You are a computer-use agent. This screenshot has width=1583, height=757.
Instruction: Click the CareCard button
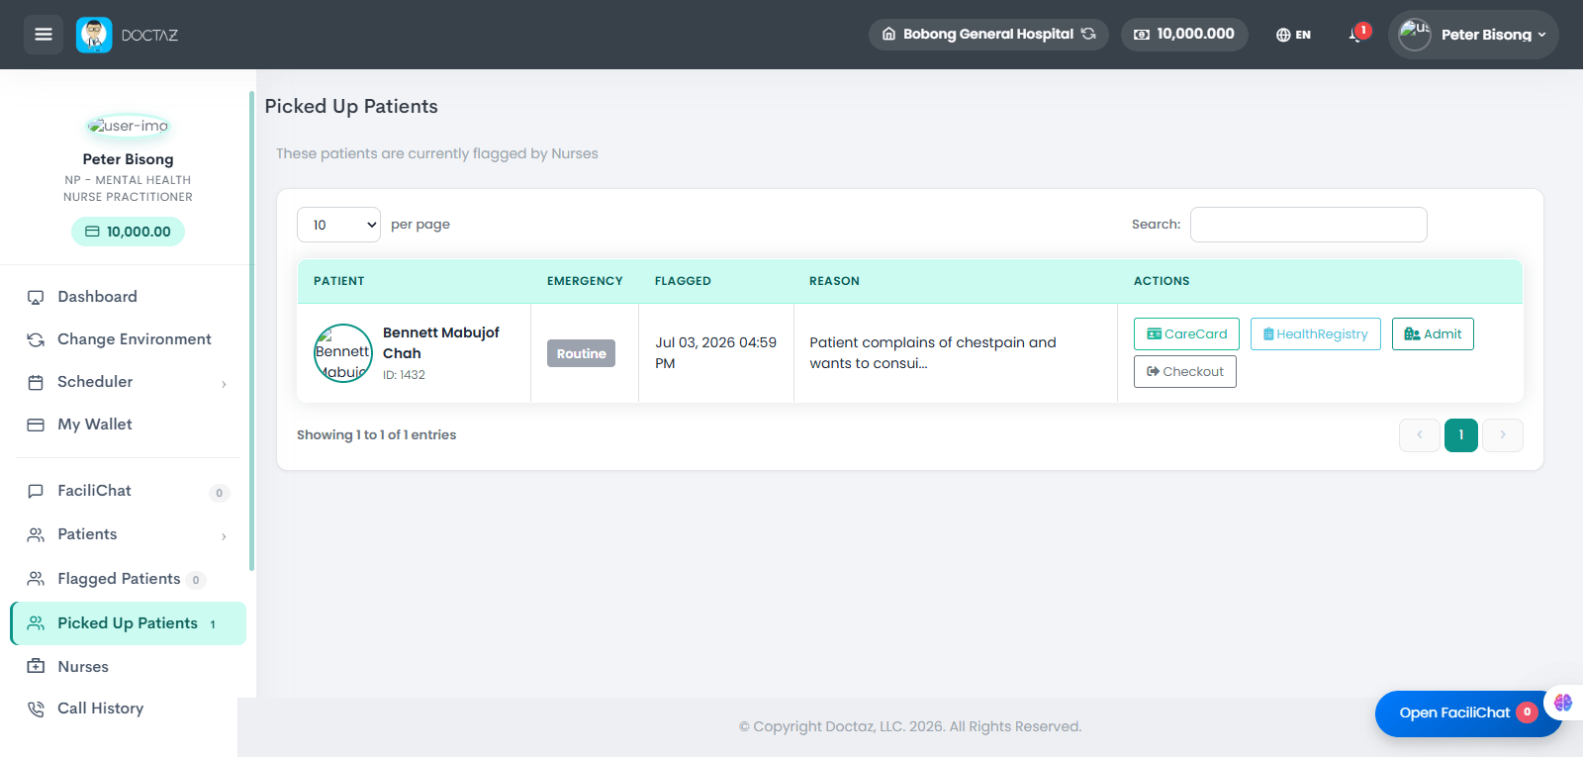pos(1186,334)
